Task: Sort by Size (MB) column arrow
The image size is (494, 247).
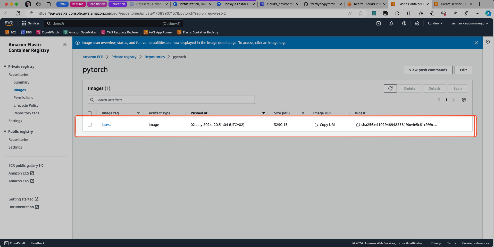Action: pos(303,113)
